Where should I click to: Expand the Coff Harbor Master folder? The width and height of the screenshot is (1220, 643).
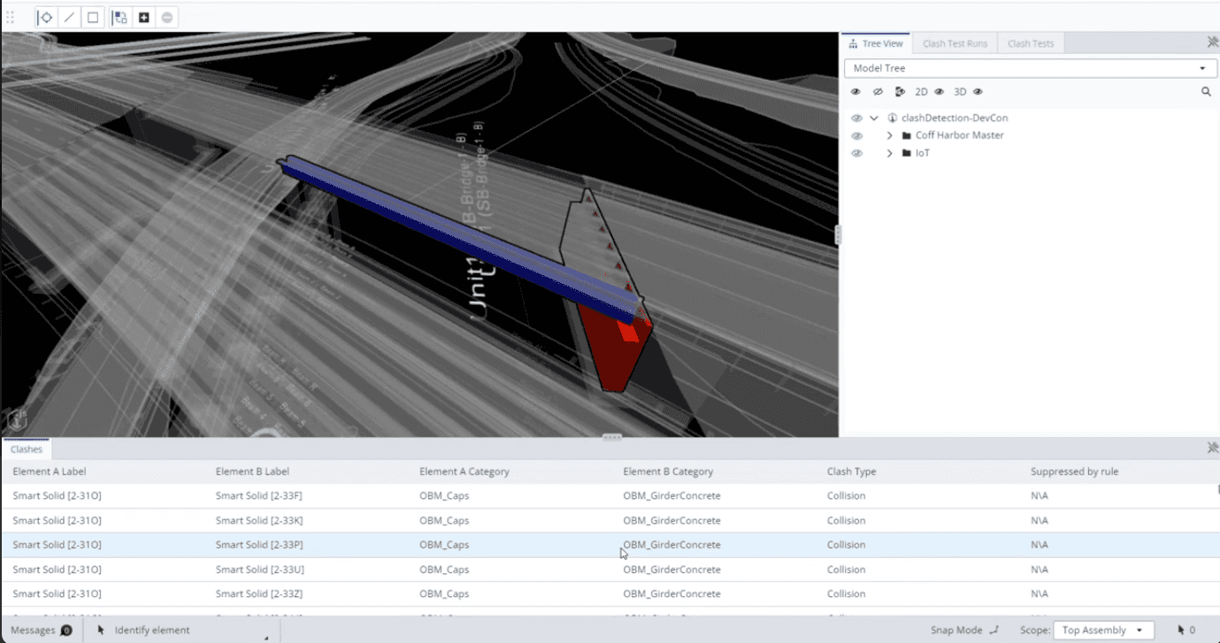coord(889,136)
